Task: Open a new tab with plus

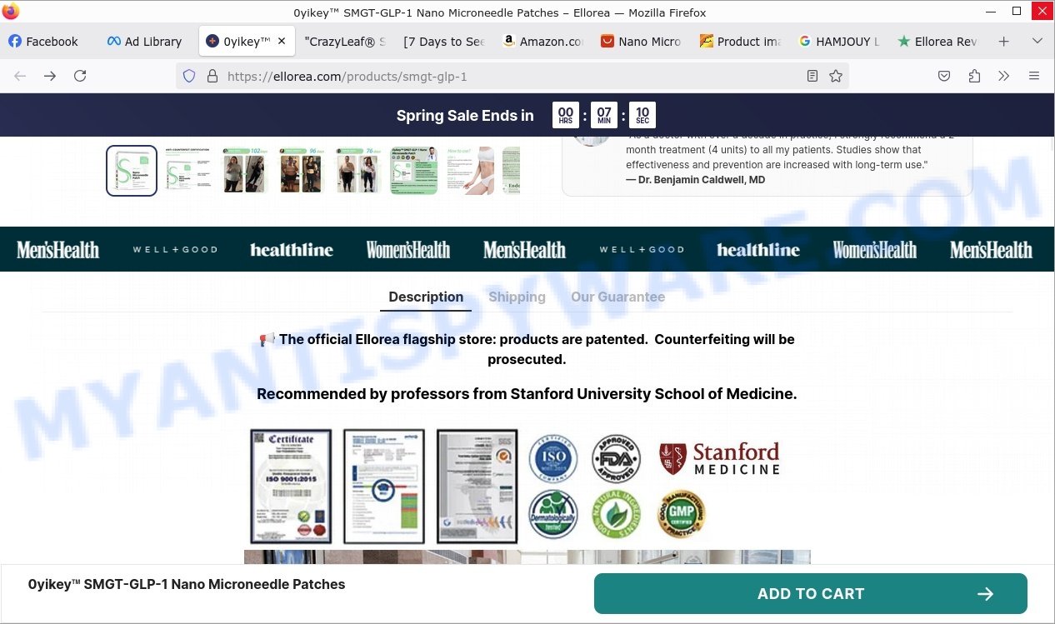Action: pyautogui.click(x=1004, y=41)
